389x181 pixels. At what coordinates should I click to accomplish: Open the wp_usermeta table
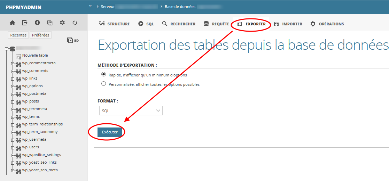pyautogui.click(x=34, y=140)
